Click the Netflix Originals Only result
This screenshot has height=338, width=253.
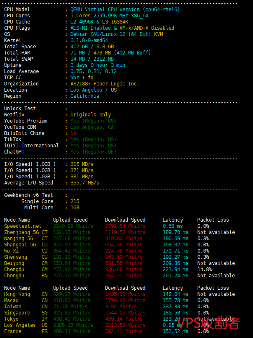tap(91, 115)
